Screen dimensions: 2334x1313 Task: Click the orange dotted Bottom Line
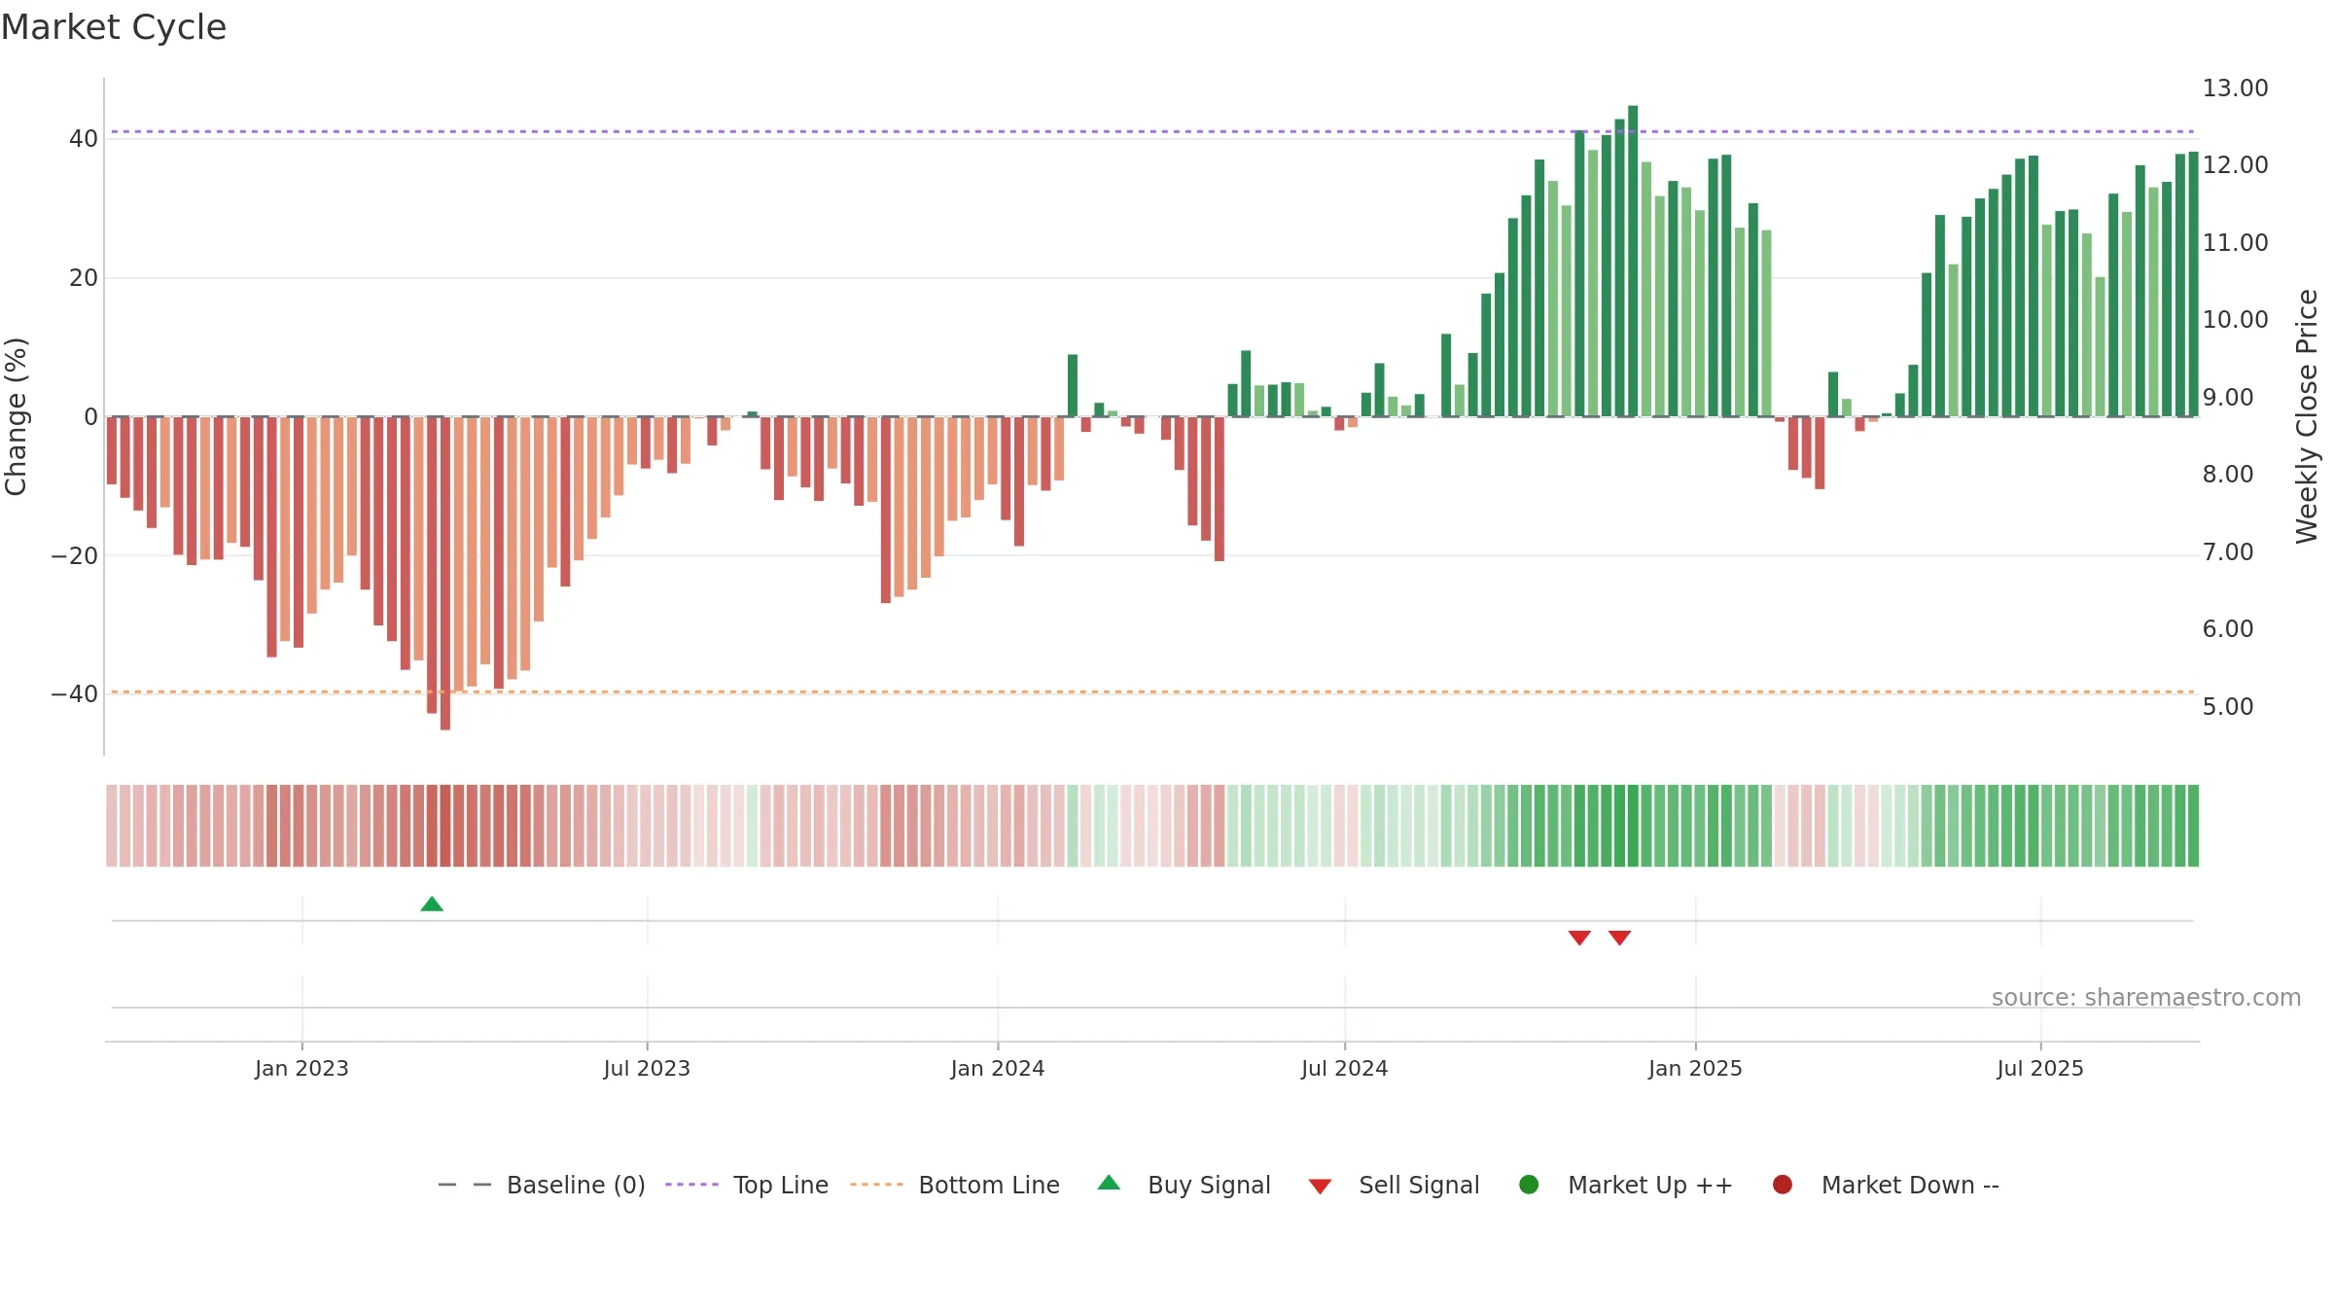tap(1152, 692)
